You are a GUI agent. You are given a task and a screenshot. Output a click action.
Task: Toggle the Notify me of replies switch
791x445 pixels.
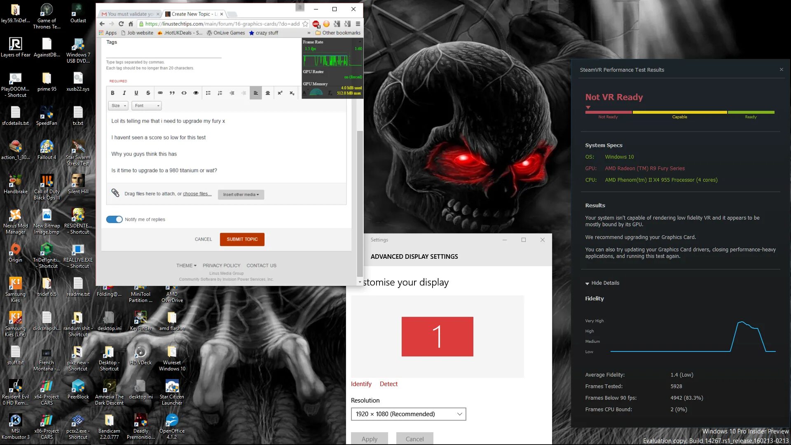point(115,219)
